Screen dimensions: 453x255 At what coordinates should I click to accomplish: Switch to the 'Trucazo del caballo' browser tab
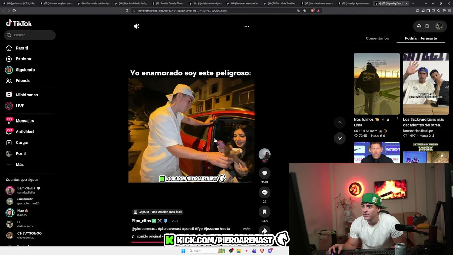[93, 4]
